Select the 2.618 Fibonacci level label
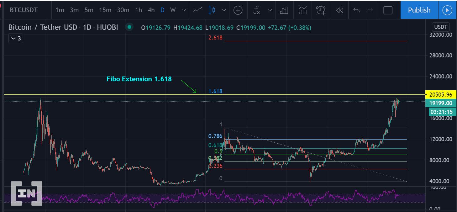The width and height of the screenshot is (457, 212). pos(215,38)
